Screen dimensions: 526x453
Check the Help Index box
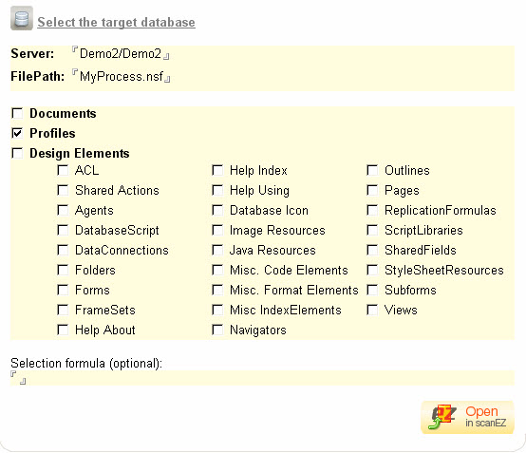point(217,170)
